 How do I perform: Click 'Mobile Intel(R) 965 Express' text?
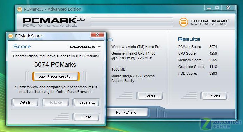tap(133, 76)
